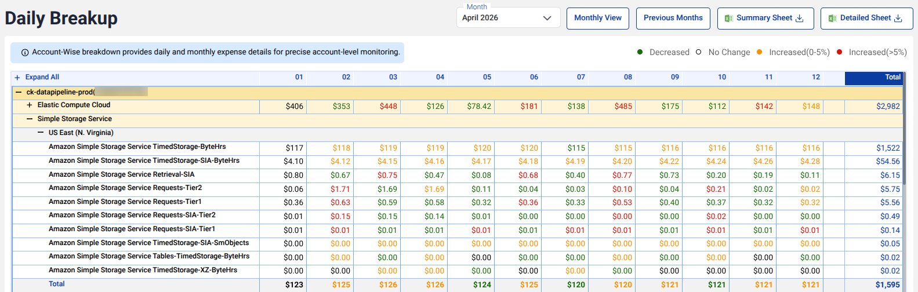The height and width of the screenshot is (292, 918).
Task: Switch to Monthly View
Action: [598, 18]
